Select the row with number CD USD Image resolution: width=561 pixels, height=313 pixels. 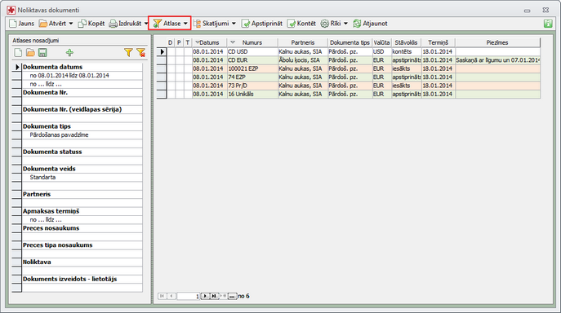click(x=252, y=51)
